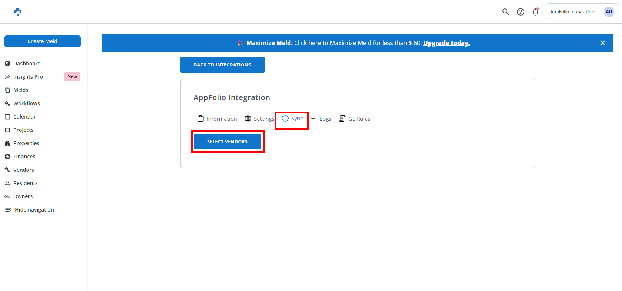Click the Upgrade today link
Screen dimensions: 622x291
click(447, 43)
